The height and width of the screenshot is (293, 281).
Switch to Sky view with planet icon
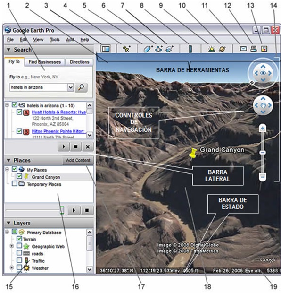(x=222, y=49)
